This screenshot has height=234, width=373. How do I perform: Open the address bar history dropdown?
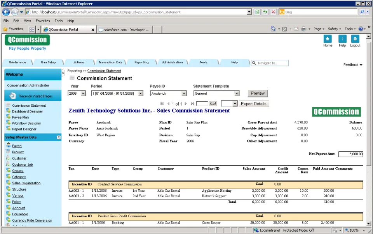coord(249,12)
